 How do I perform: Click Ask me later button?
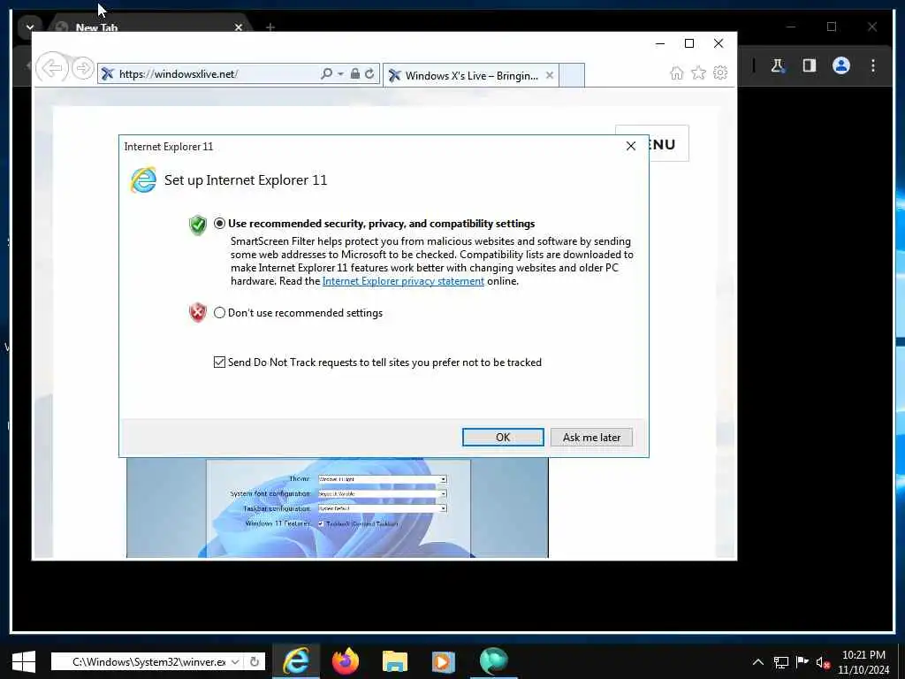point(591,437)
